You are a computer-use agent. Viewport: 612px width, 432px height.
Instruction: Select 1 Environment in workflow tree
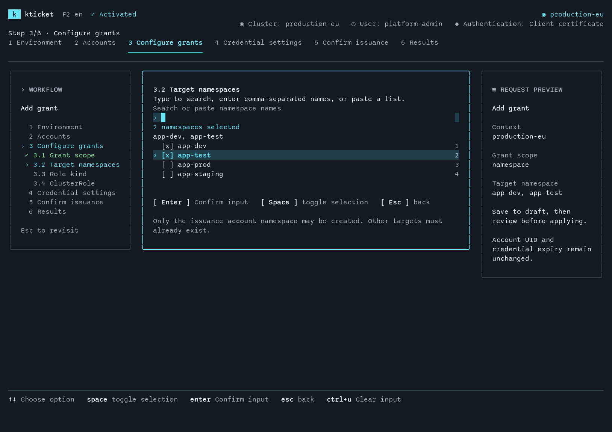[56, 127]
